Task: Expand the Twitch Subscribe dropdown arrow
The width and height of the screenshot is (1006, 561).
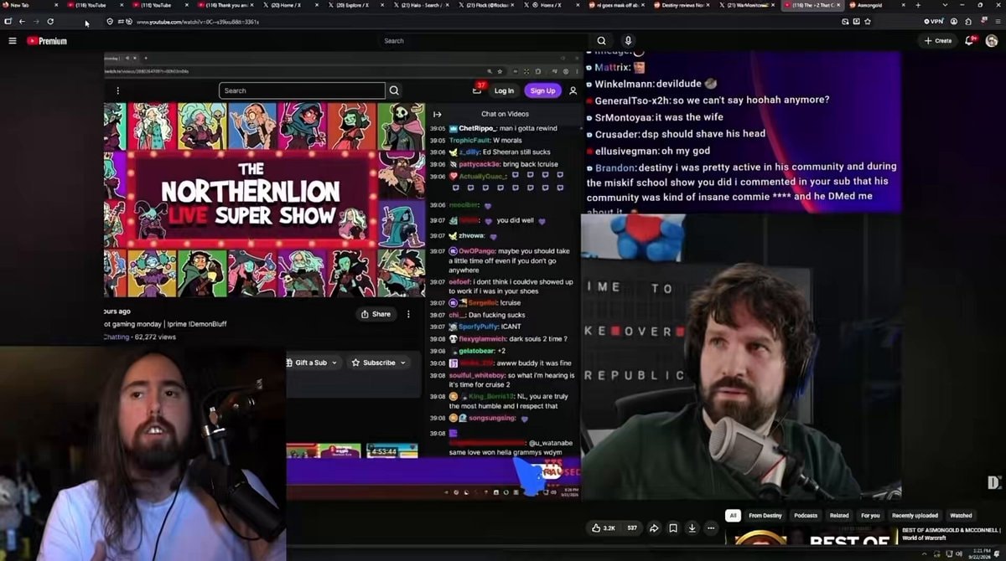Action: tap(403, 363)
